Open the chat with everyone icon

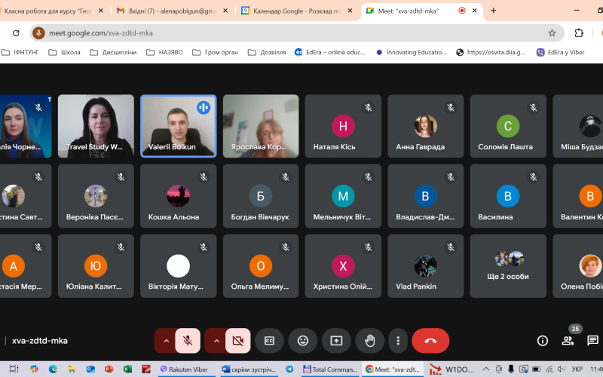[x=592, y=341]
